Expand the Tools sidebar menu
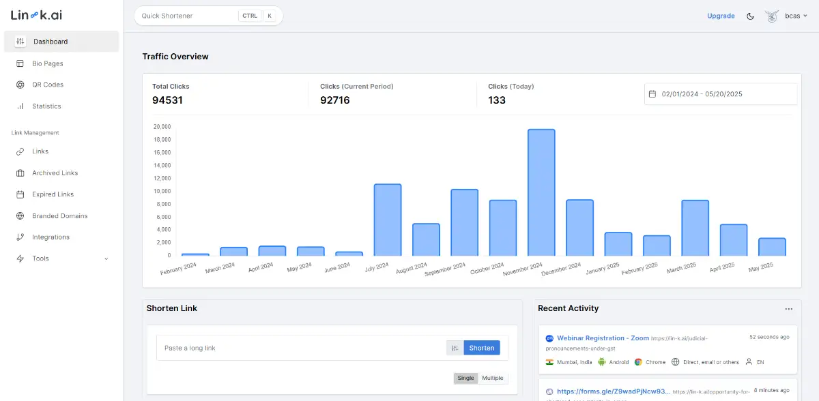Image resolution: width=819 pixels, height=401 pixels. (61, 258)
